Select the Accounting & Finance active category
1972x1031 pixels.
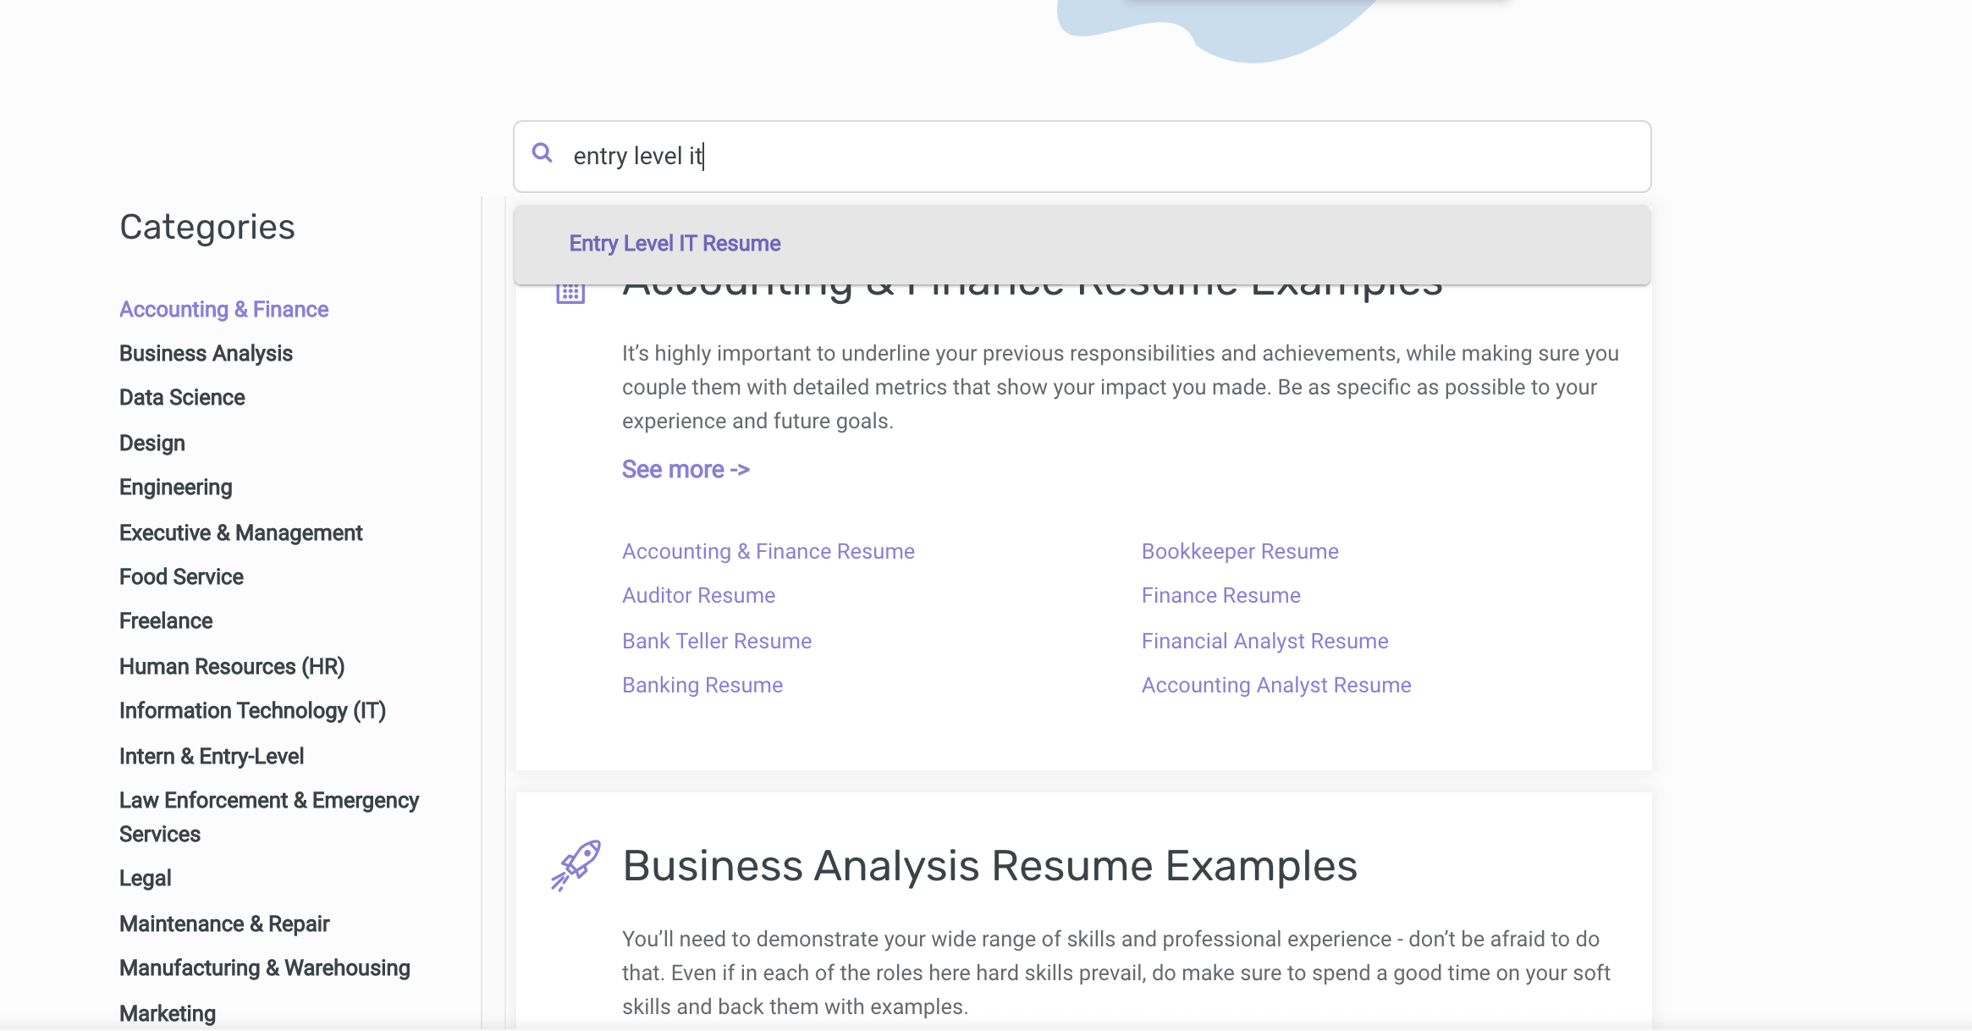coord(224,309)
